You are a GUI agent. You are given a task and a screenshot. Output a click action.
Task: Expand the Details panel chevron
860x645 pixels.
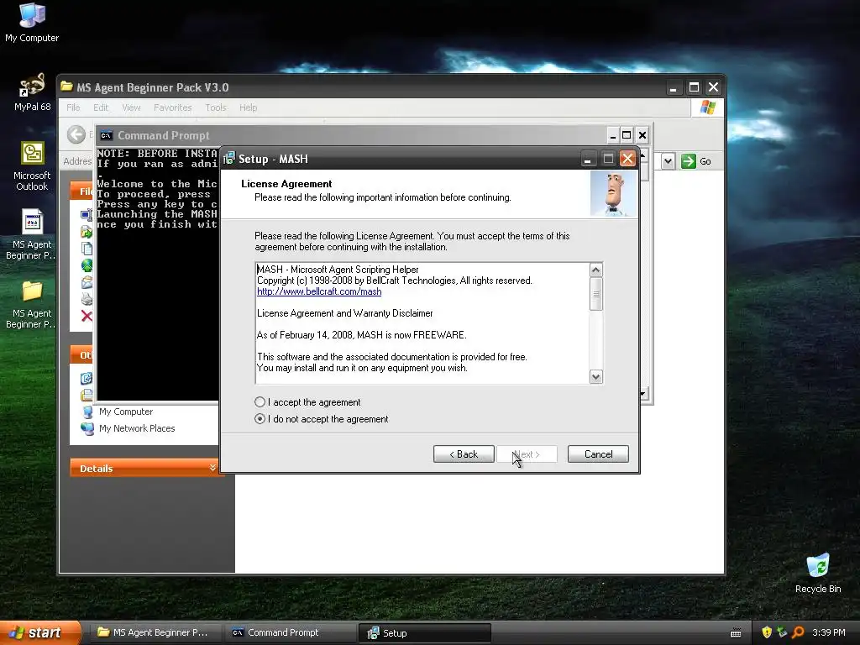pos(212,467)
